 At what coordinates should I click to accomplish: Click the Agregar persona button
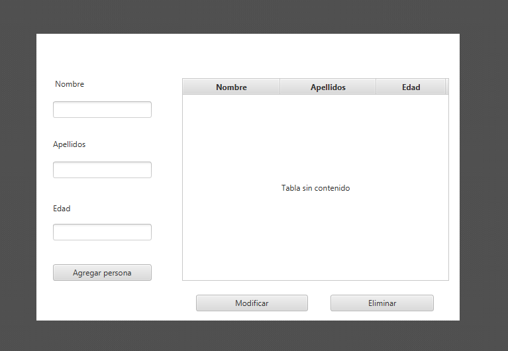pos(102,273)
